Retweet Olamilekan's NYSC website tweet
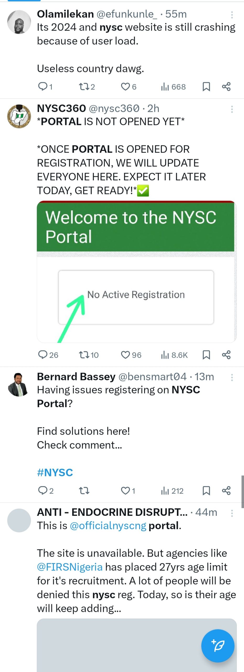 point(84,86)
